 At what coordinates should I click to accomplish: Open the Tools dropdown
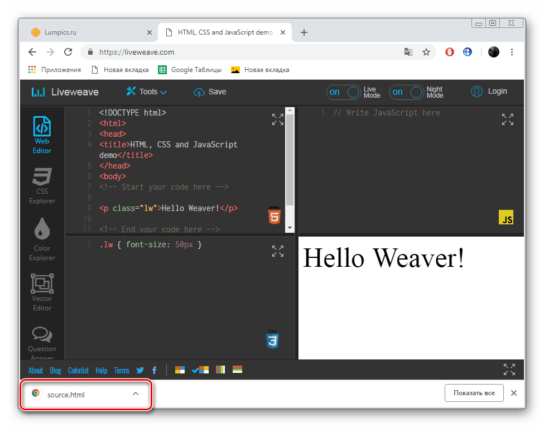[146, 92]
